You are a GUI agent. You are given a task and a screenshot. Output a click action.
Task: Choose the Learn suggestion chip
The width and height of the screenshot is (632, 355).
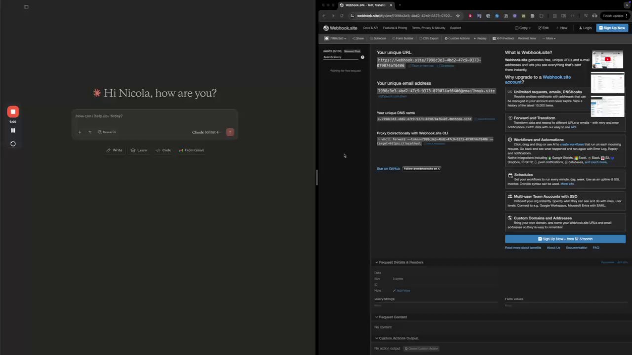139,150
